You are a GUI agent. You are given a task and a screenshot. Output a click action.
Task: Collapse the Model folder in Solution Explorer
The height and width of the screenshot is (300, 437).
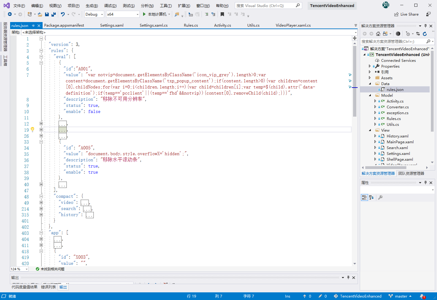point(370,95)
